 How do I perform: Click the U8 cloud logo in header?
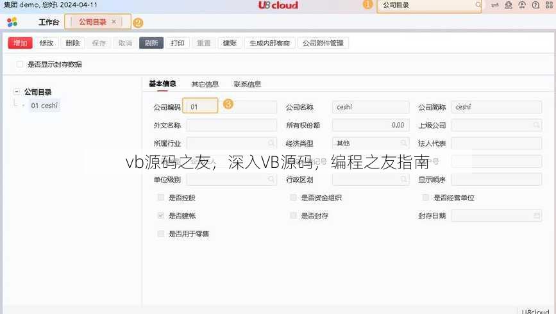click(278, 5)
